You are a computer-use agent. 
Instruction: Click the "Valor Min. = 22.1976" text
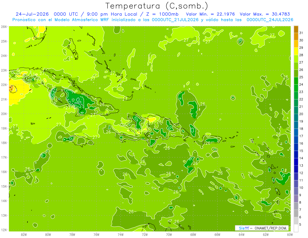pos(210,14)
